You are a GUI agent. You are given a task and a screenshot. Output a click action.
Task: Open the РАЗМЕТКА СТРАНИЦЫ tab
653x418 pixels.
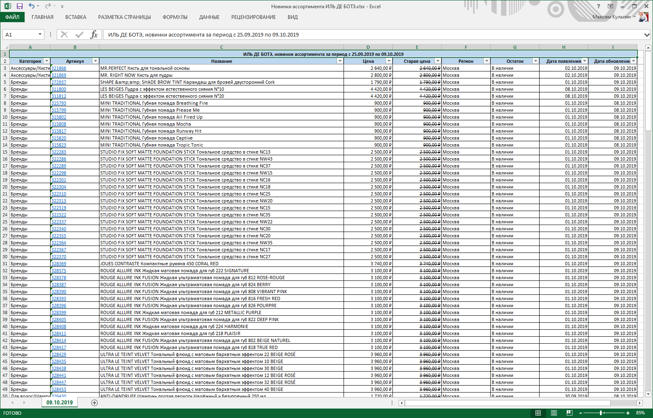pos(125,17)
